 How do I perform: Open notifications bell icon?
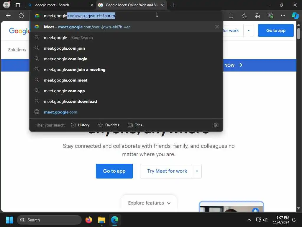[x=294, y=220]
